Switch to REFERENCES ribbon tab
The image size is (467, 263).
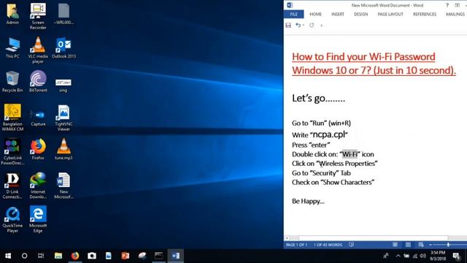click(x=425, y=15)
